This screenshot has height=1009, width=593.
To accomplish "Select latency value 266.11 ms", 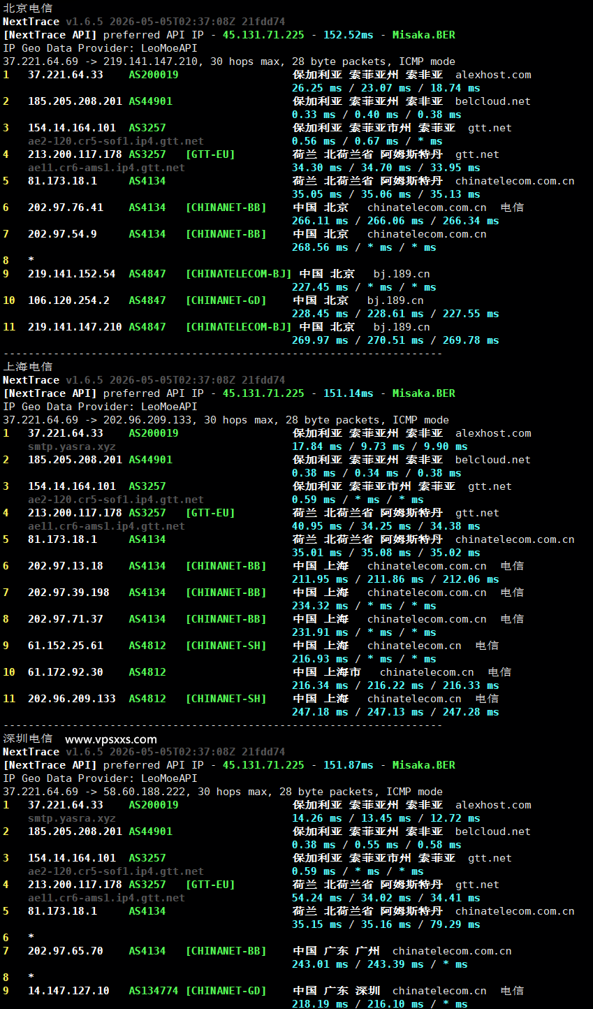I will [x=320, y=221].
